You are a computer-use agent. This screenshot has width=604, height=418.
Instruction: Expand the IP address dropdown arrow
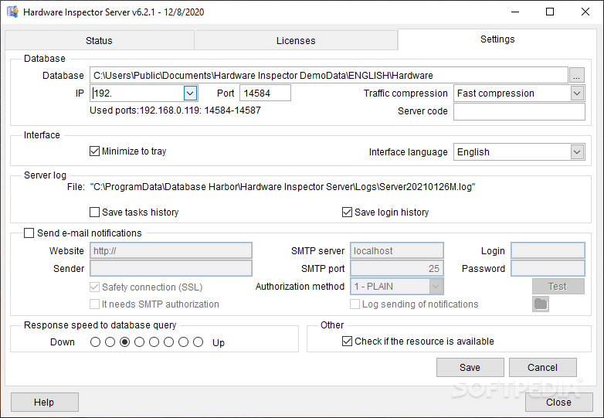point(190,93)
